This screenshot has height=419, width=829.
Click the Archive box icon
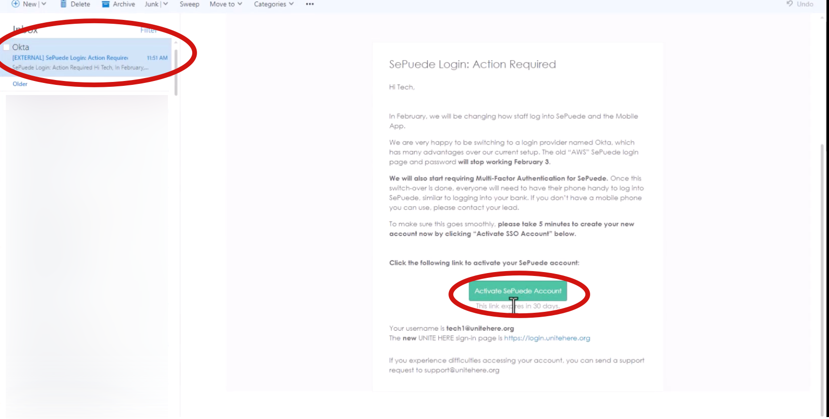pyautogui.click(x=105, y=4)
